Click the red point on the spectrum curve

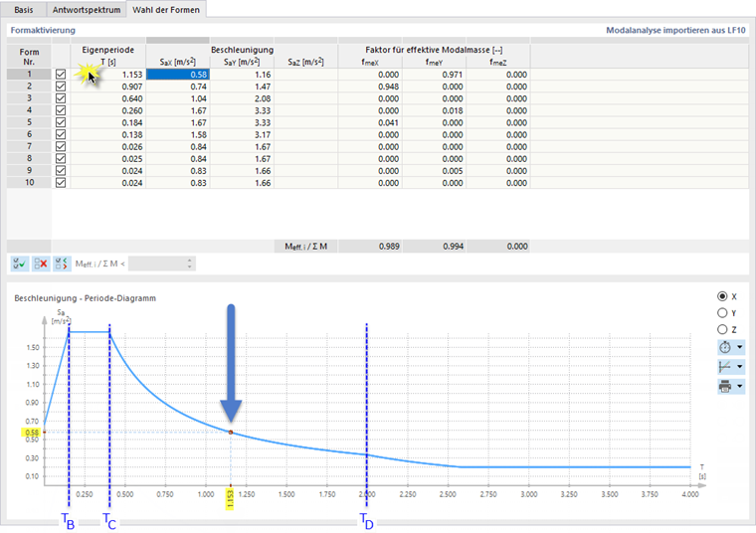point(231,433)
